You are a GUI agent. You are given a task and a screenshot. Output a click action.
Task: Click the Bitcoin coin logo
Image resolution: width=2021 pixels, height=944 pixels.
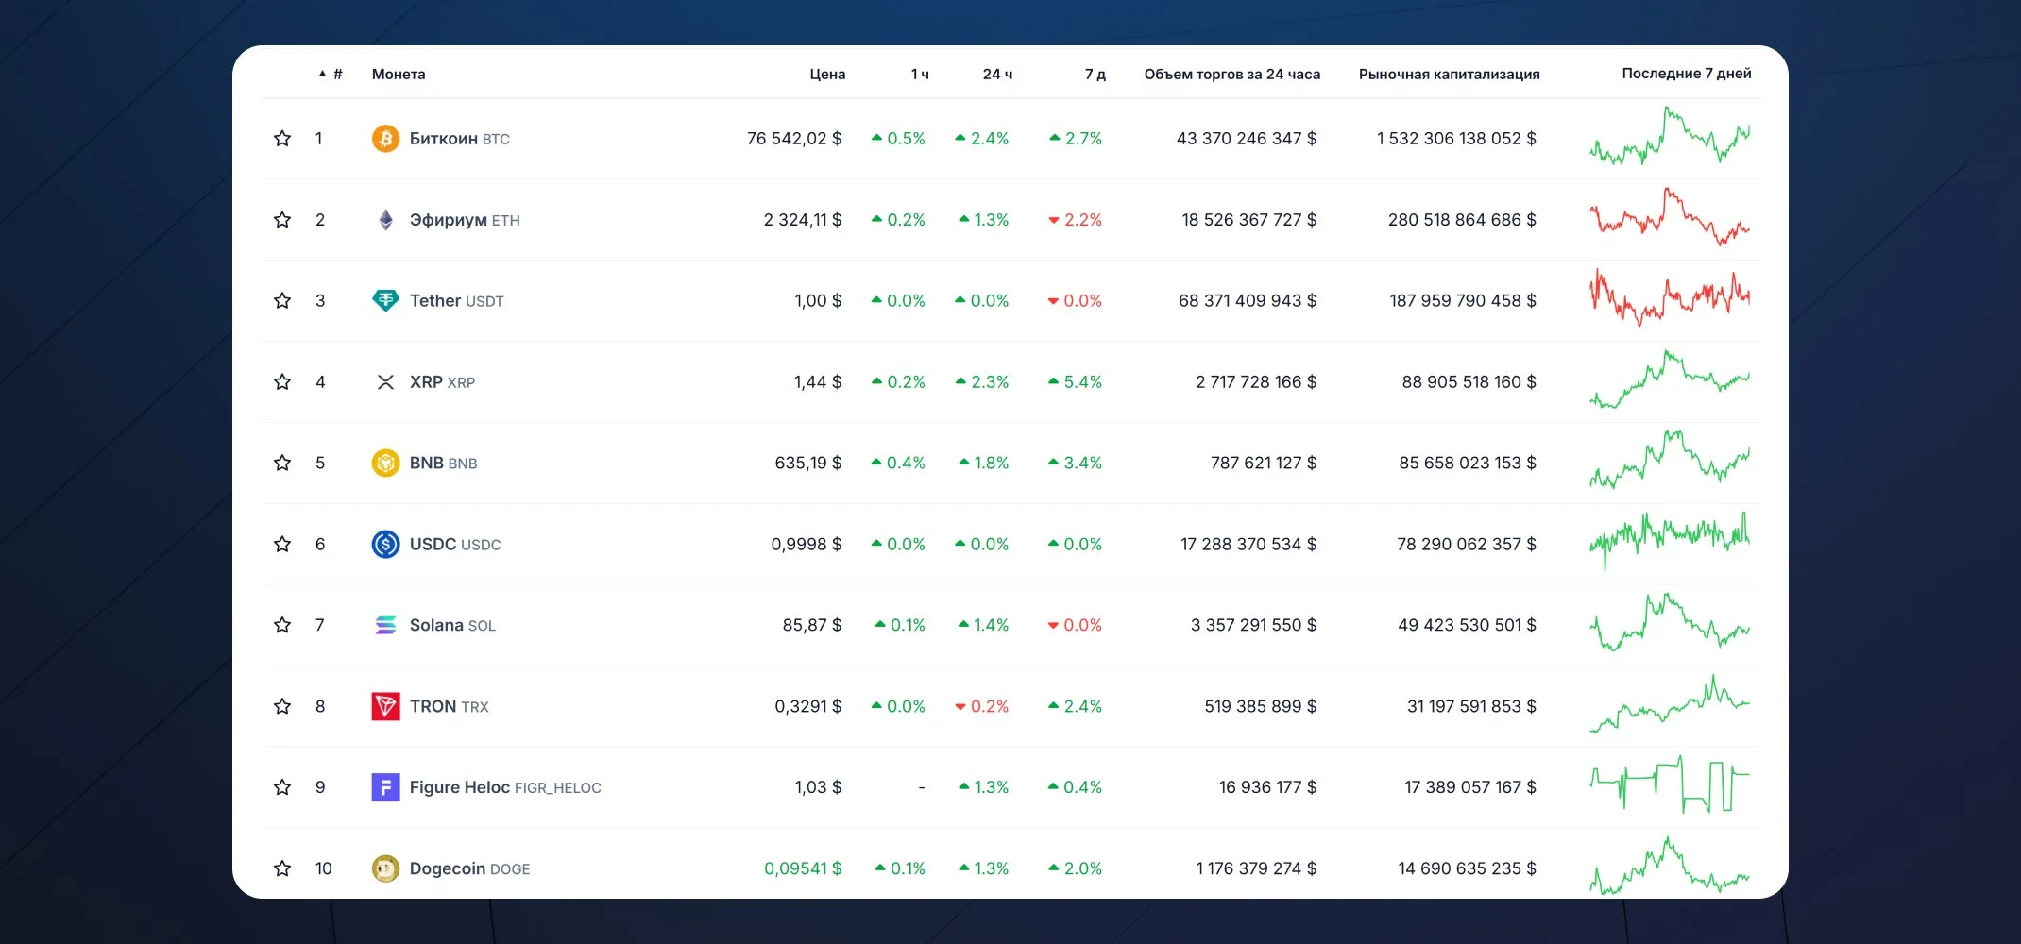(x=385, y=139)
